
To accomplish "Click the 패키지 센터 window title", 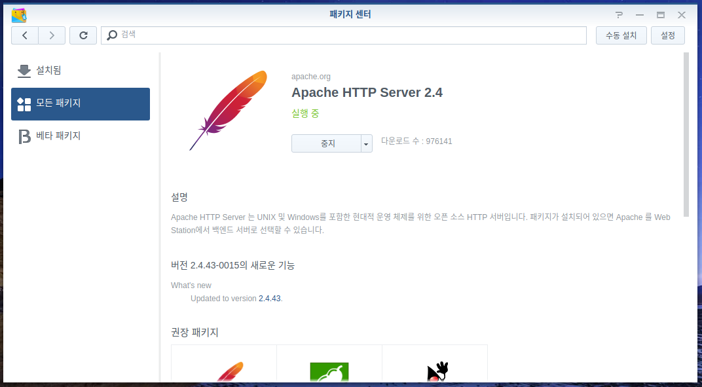I will (x=350, y=14).
